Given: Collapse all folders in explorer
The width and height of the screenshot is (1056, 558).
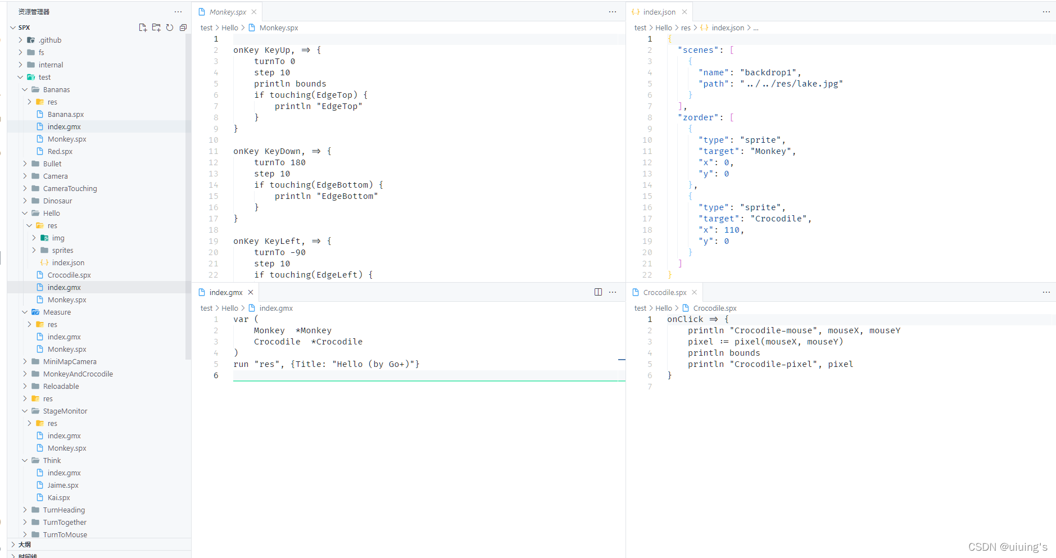Looking at the screenshot, I should [x=183, y=28].
